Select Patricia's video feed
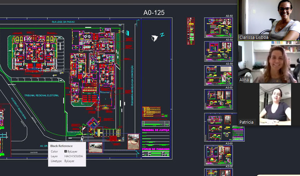 point(275,104)
